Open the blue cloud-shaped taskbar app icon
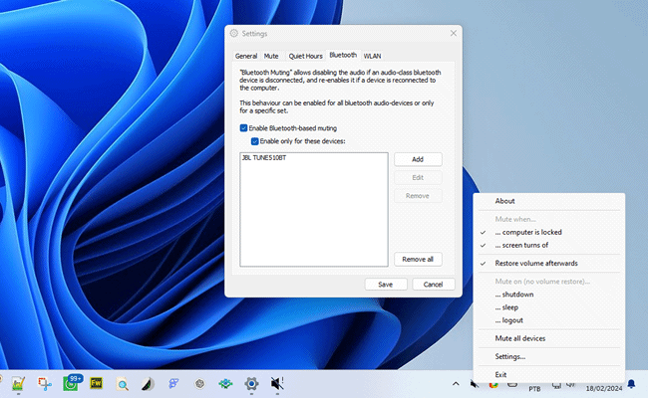This screenshot has width=648, height=398. pos(174,383)
